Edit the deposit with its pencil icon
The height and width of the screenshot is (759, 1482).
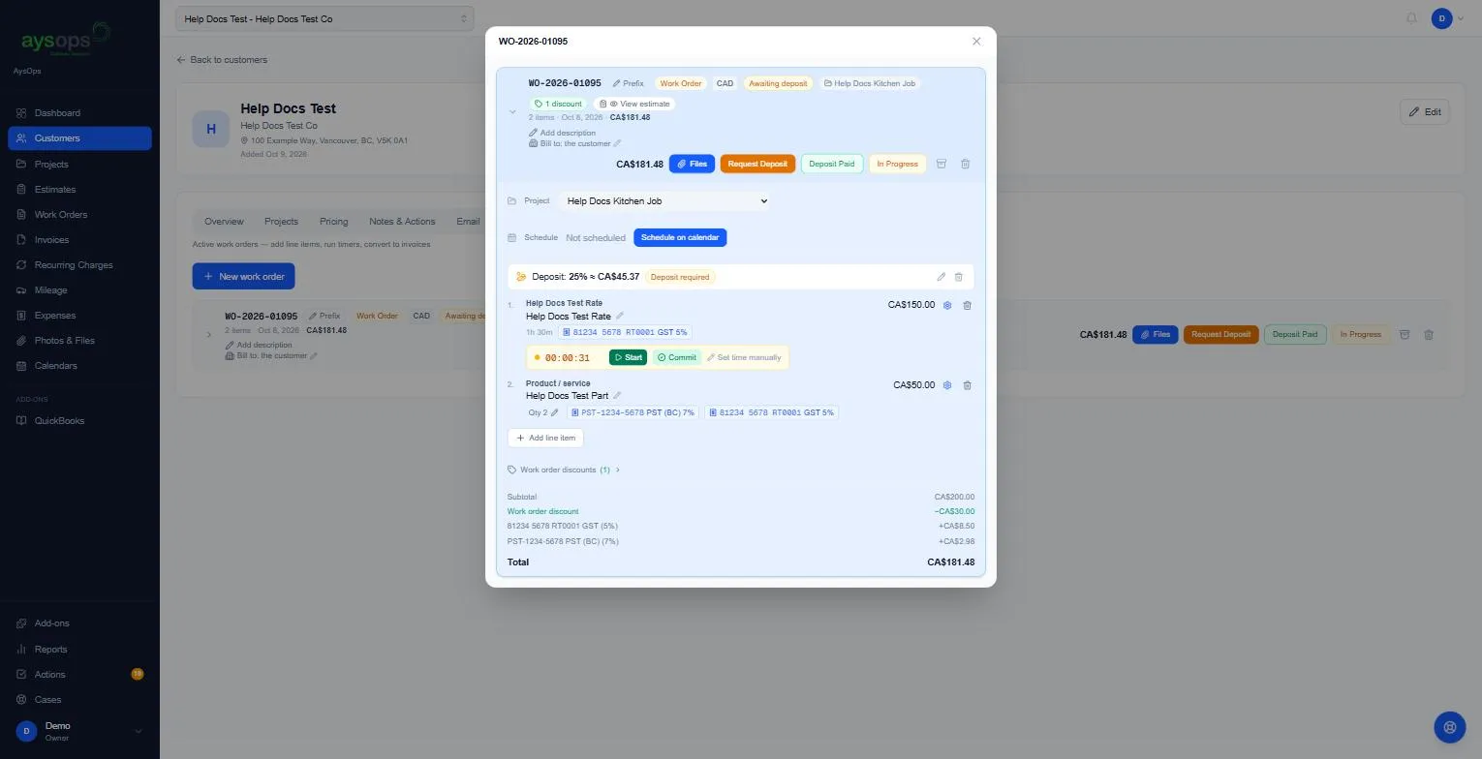click(x=941, y=277)
